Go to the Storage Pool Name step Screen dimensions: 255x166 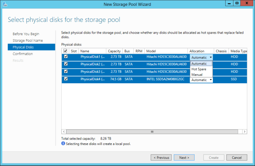point(26,41)
